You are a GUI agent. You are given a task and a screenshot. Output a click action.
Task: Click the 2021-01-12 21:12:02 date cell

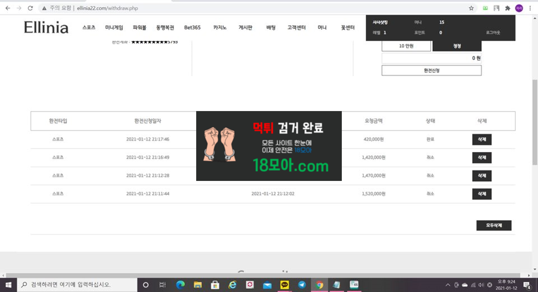[x=273, y=194]
